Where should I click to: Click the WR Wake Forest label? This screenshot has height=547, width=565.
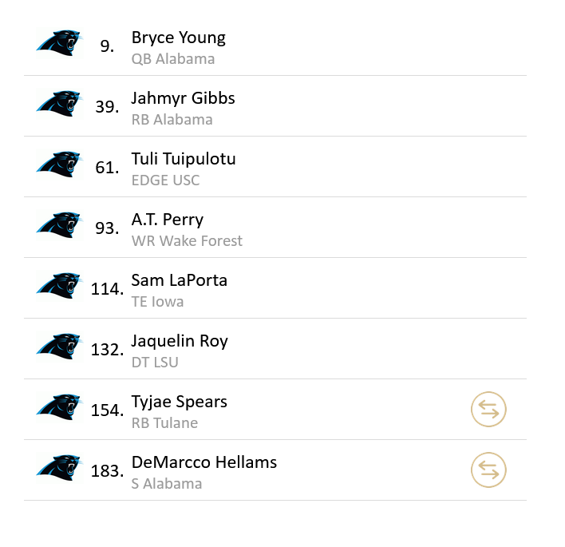coord(187,241)
